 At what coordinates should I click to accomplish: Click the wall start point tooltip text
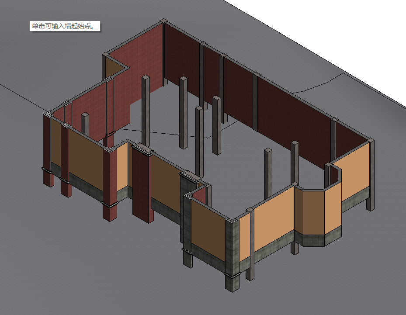62,26
